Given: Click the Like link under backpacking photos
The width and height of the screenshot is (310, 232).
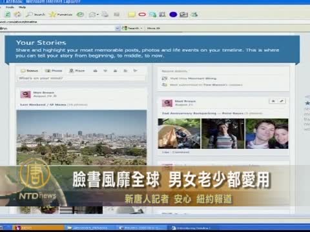Looking at the screenshot, I should point(165,152).
